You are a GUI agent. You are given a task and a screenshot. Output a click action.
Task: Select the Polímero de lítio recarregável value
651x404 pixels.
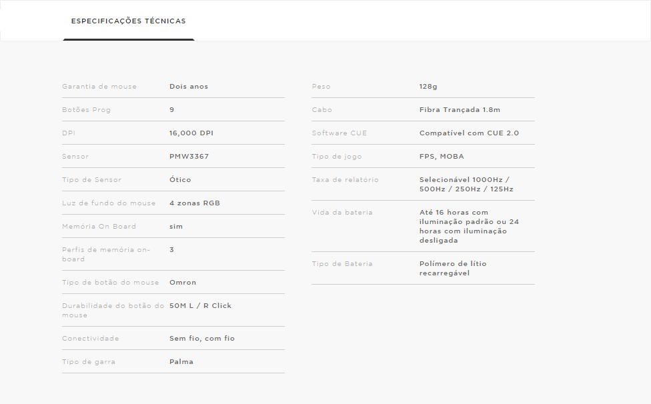(x=453, y=269)
